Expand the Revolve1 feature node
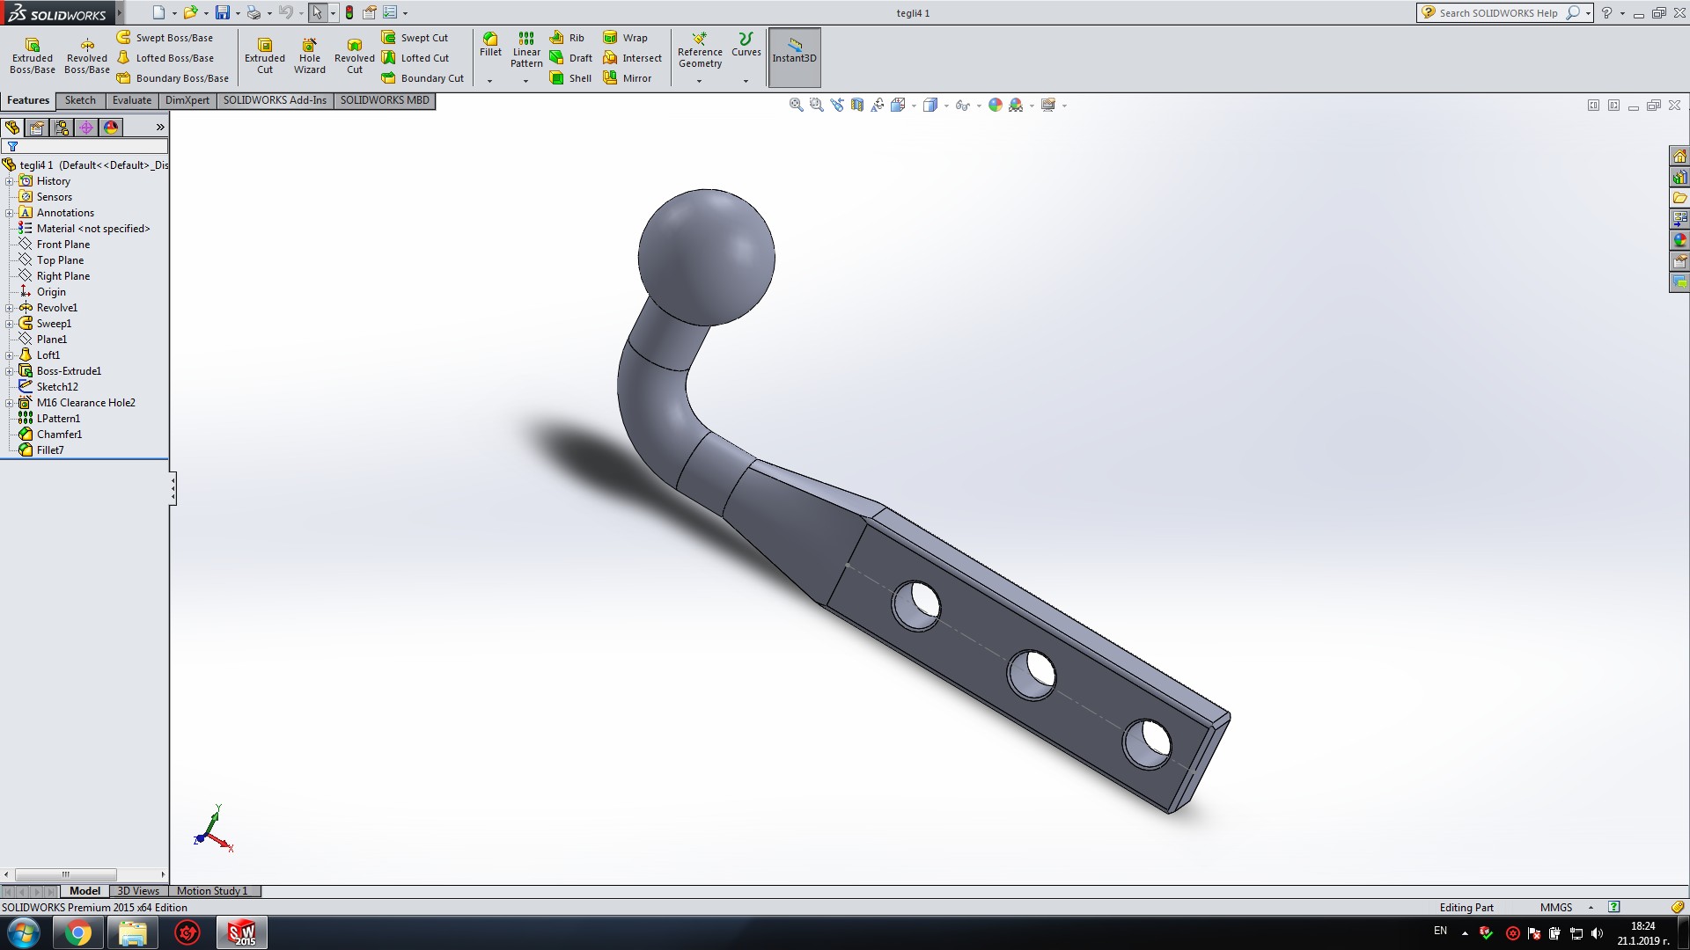 click(x=10, y=308)
